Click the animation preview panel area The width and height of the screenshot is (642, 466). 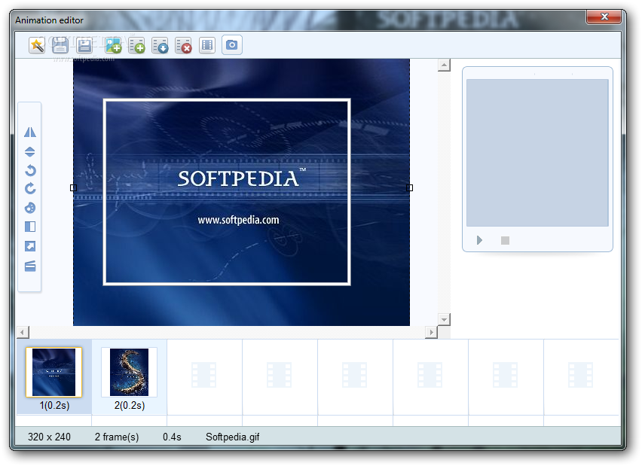537,153
